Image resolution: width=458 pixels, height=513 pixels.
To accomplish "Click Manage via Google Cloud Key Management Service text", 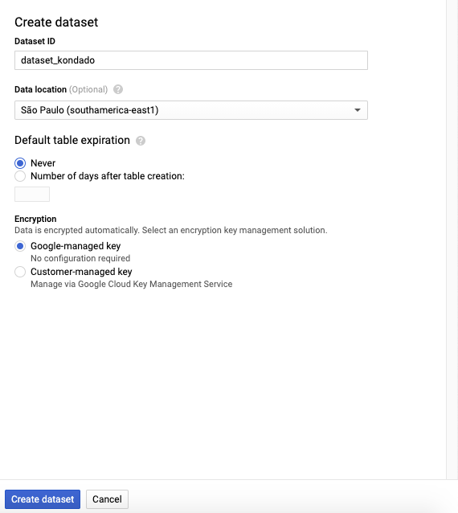I will 132,284.
